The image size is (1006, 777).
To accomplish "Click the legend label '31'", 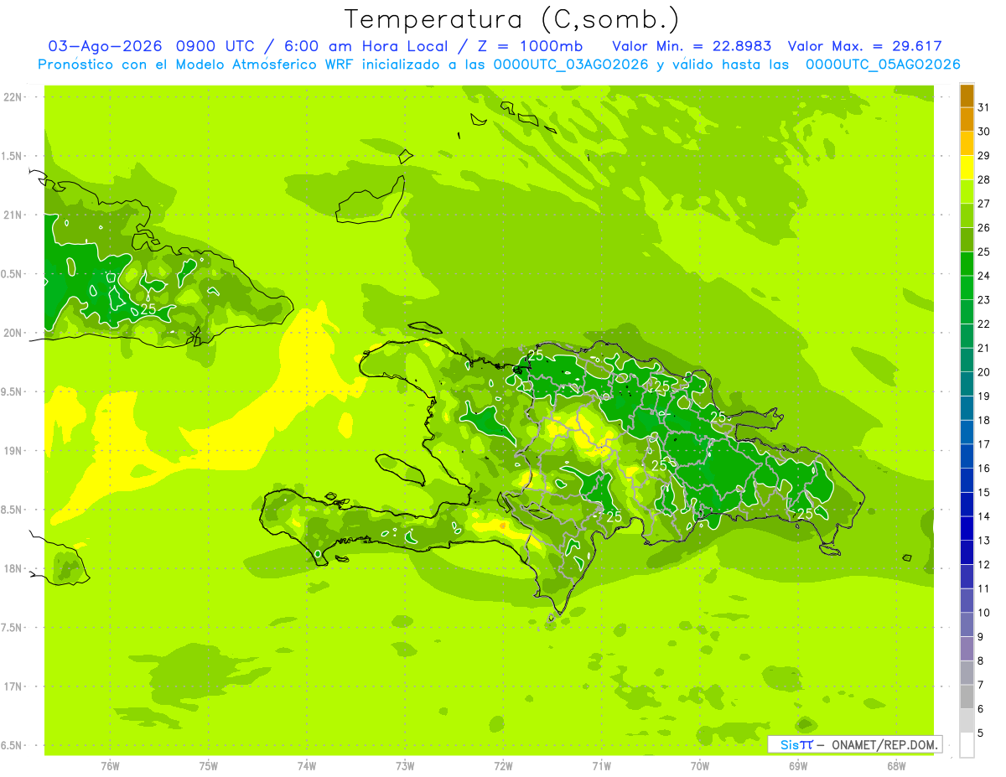I will pos(984,107).
